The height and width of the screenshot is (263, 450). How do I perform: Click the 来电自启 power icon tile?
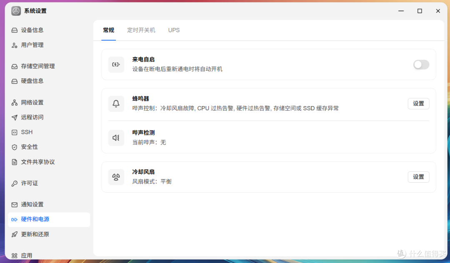tap(116, 65)
